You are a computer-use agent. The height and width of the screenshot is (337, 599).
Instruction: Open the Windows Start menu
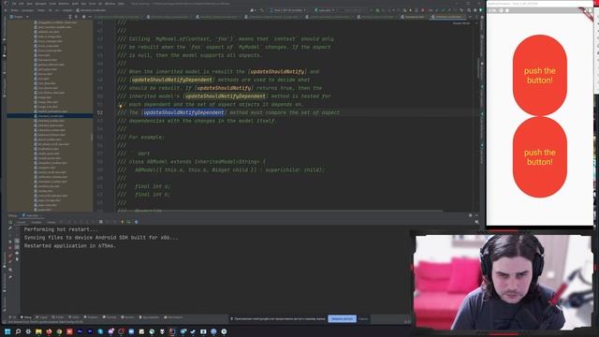[x=7, y=331]
